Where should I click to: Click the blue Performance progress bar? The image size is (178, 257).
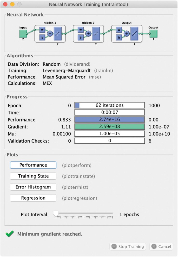click(109, 120)
